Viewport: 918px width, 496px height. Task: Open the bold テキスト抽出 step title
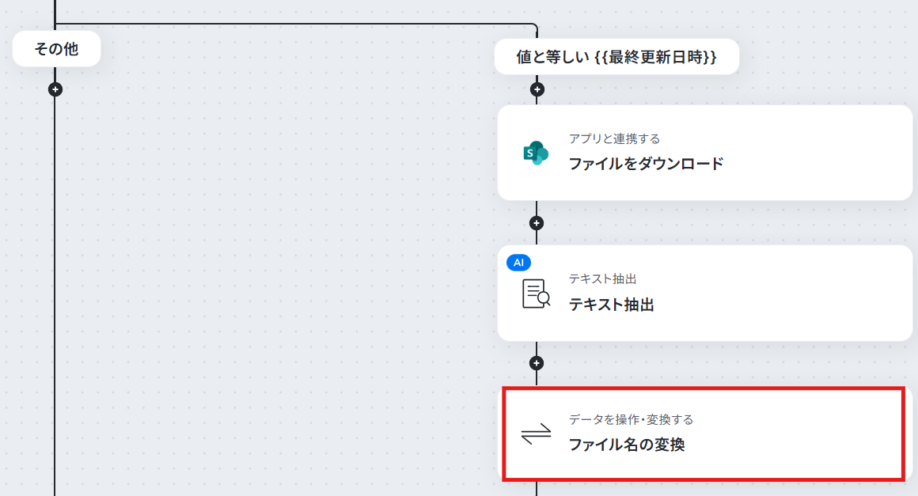click(611, 305)
